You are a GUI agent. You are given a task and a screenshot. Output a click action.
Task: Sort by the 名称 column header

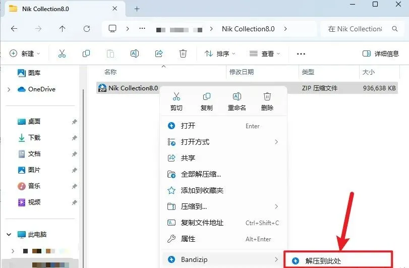pos(110,72)
